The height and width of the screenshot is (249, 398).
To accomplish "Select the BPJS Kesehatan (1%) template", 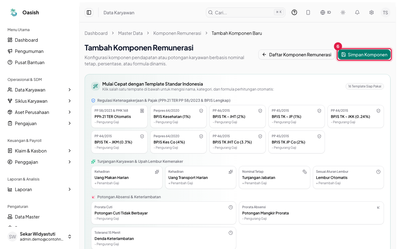I will [178, 116].
